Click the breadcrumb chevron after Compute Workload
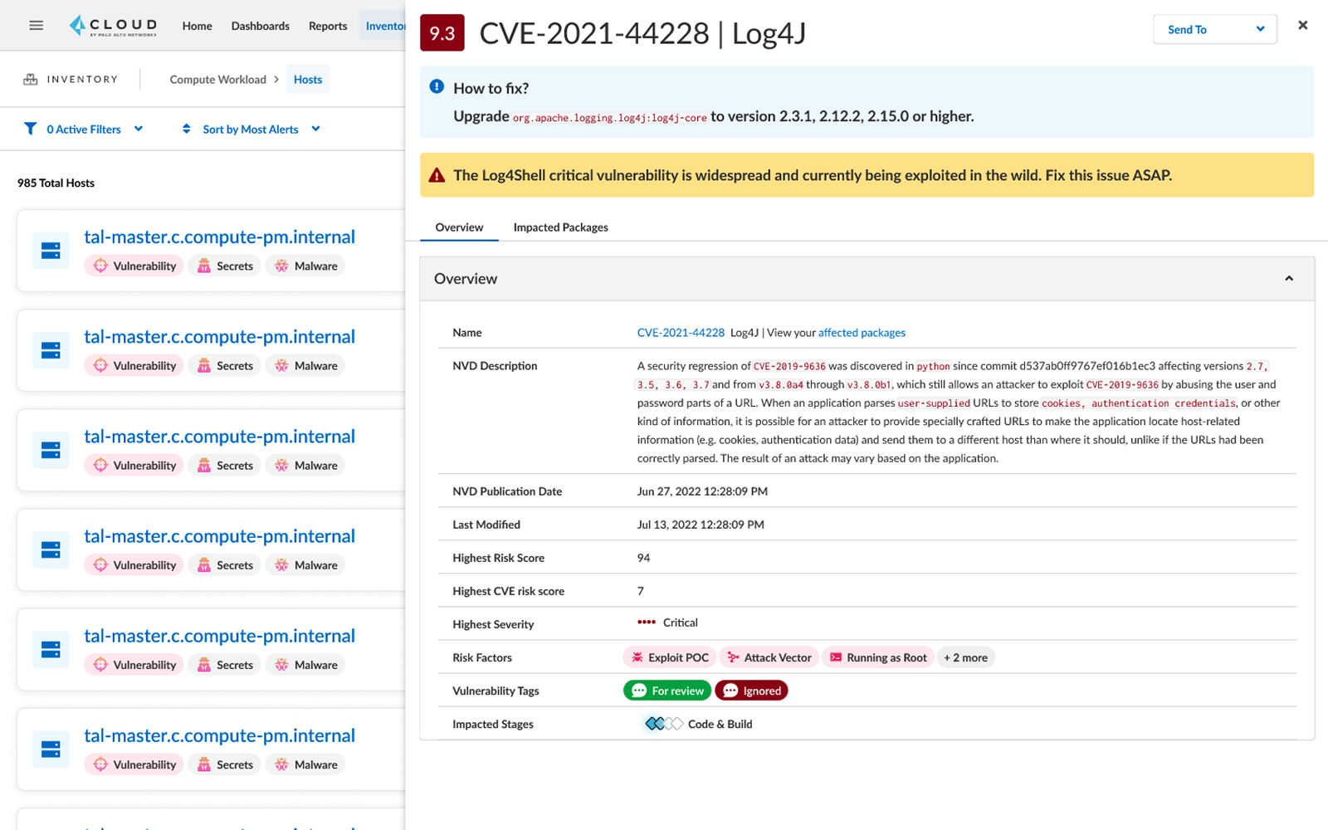The image size is (1328, 830). click(276, 80)
